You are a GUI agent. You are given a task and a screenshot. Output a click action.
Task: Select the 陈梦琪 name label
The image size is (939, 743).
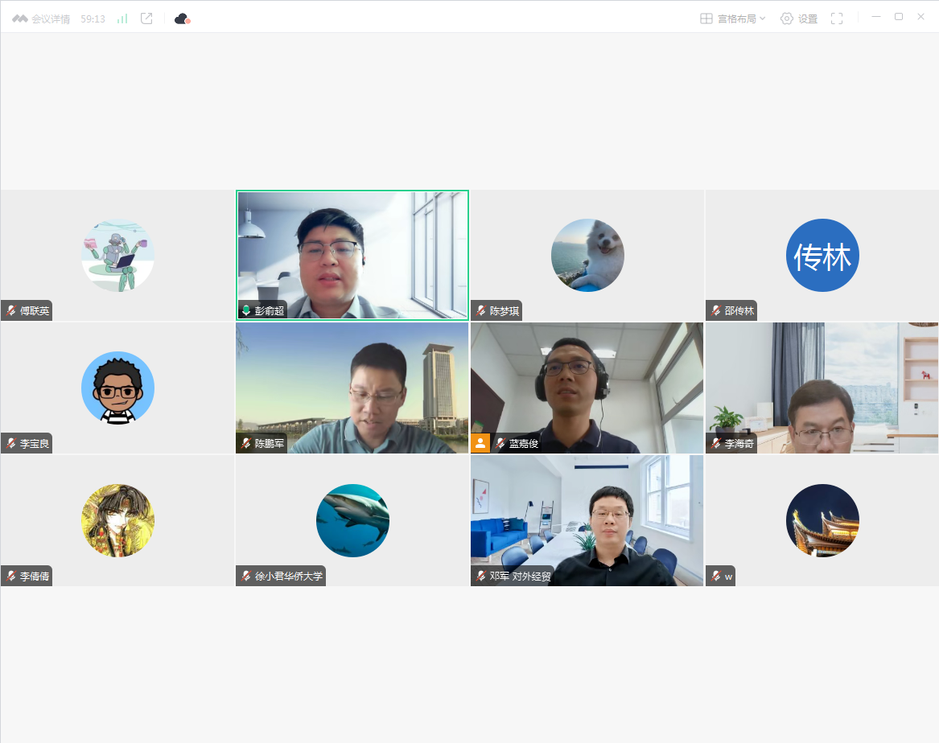[x=505, y=311]
